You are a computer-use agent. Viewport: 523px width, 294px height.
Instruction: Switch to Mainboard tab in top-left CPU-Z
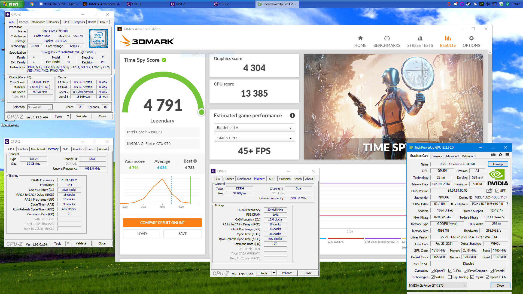coord(38,22)
